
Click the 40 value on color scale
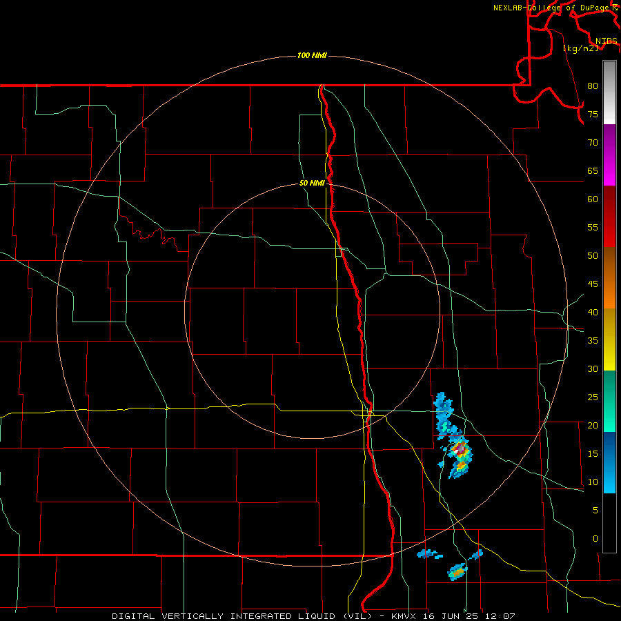593,313
